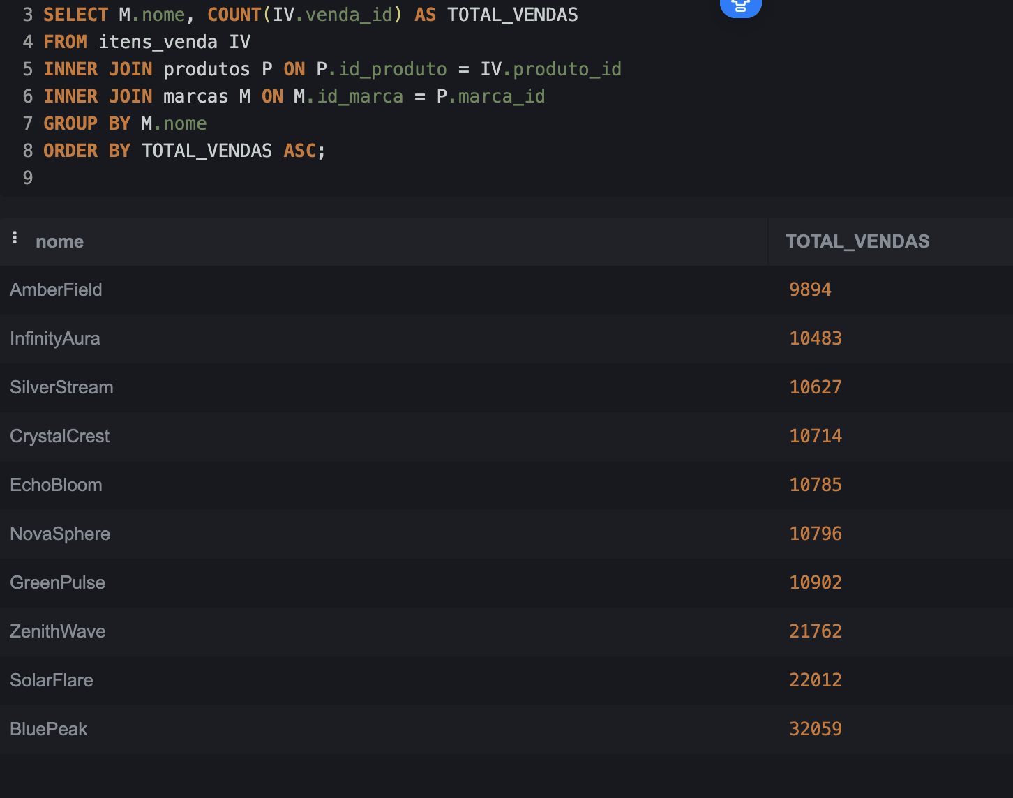Click COUNT function in the query

point(234,15)
